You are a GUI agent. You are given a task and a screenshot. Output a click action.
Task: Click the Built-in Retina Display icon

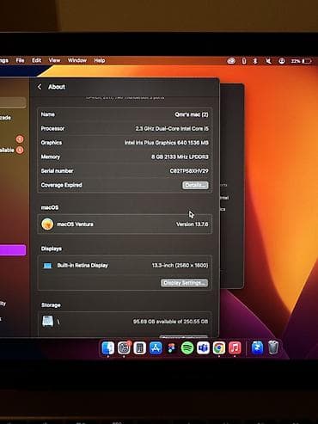click(47, 266)
